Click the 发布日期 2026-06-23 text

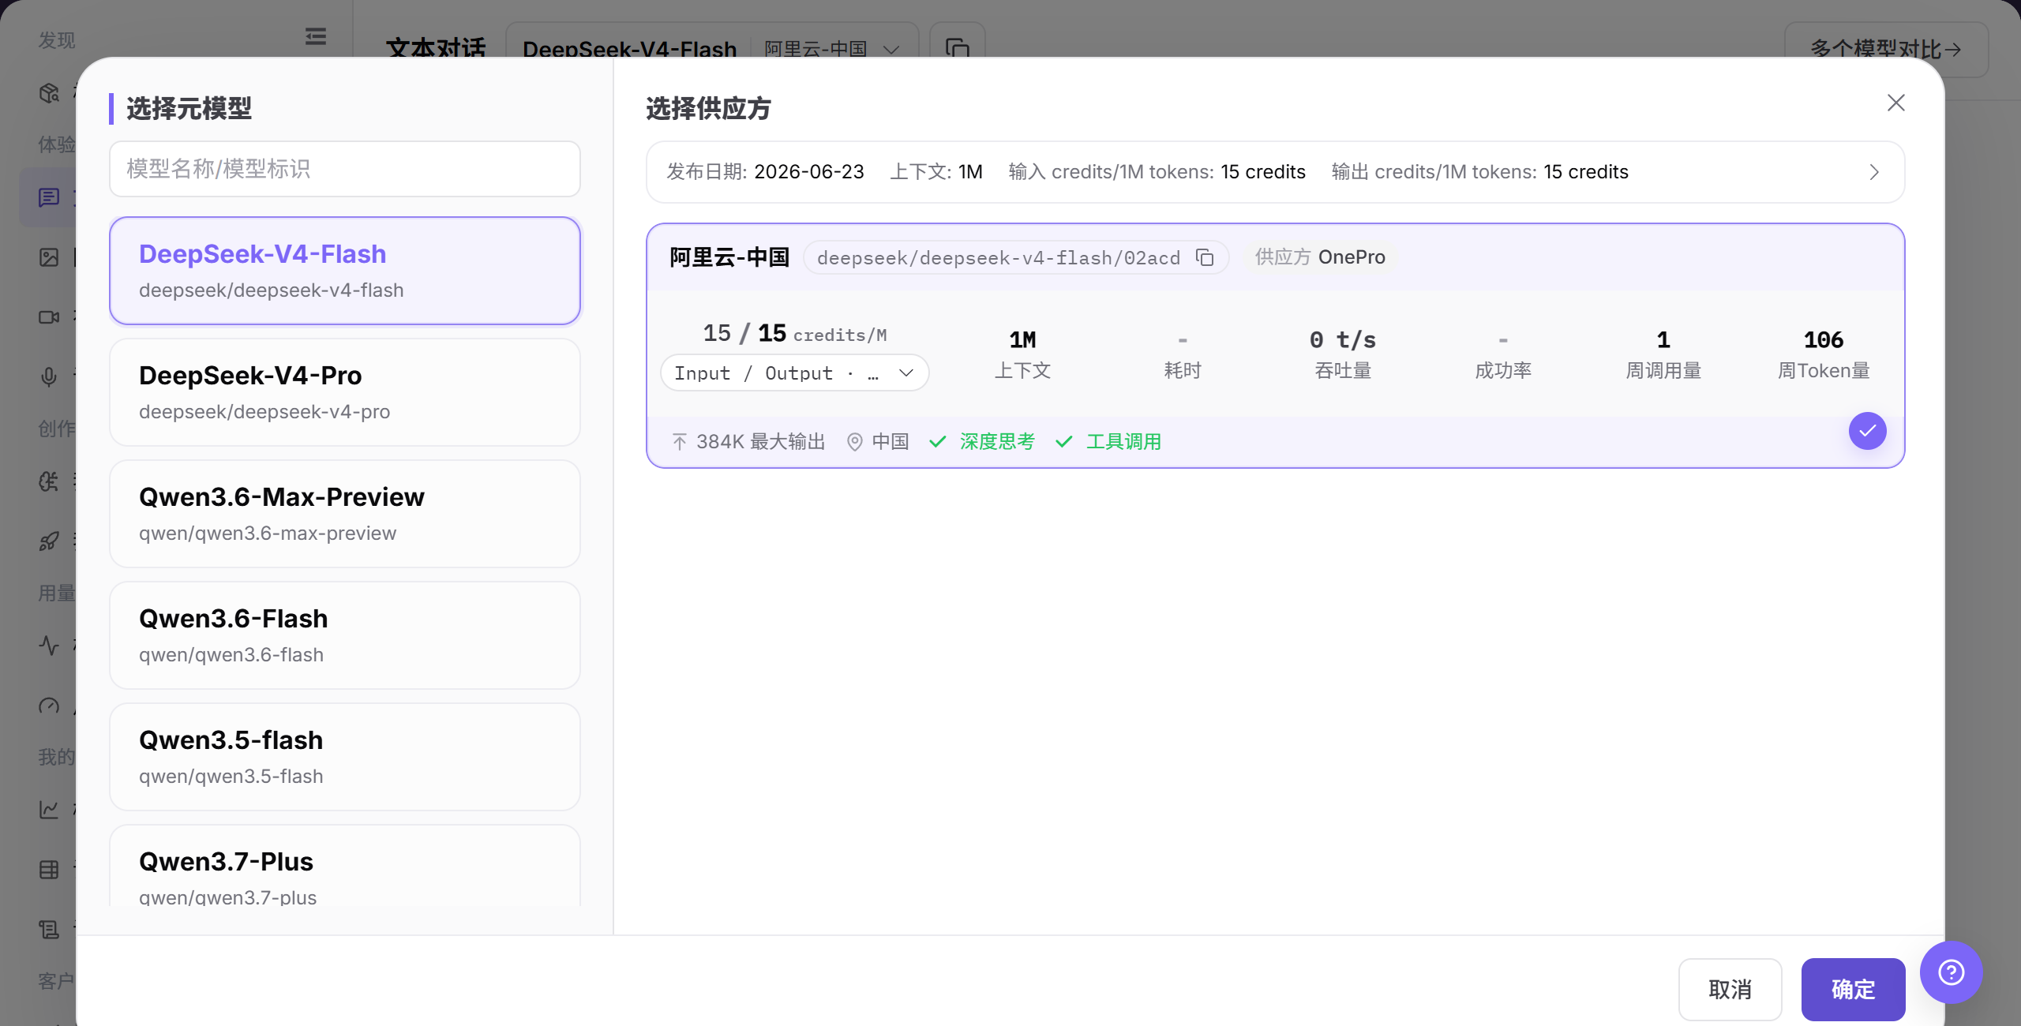765,172
